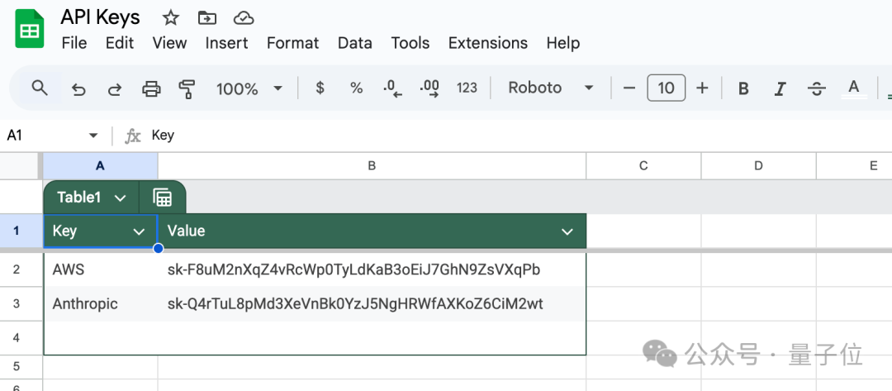Open the Edit menu
Screen dimensions: 892x391
coord(120,43)
